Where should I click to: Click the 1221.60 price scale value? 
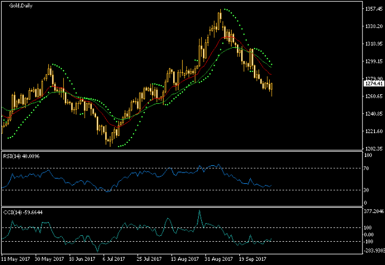click(x=374, y=131)
